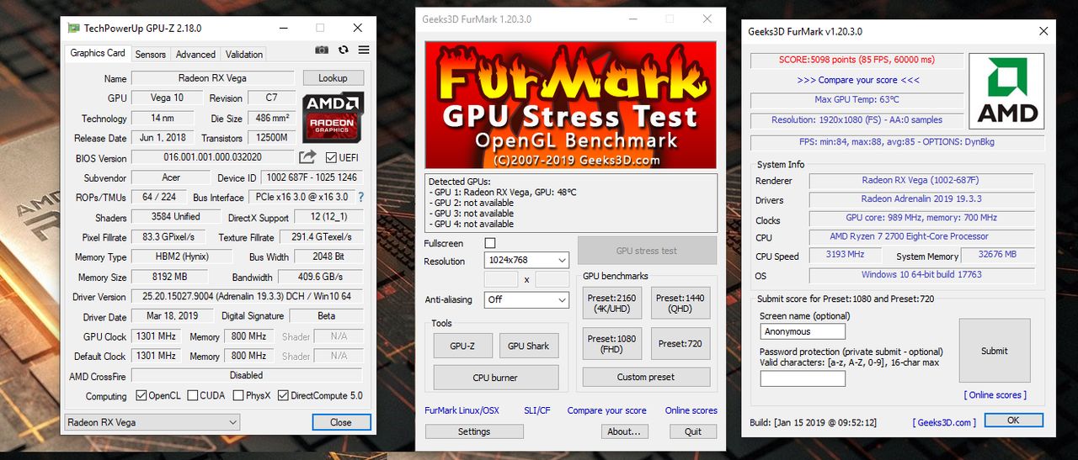Click the About... button

coord(625,431)
